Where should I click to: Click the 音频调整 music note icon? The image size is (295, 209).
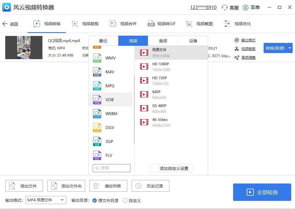(x=237, y=57)
